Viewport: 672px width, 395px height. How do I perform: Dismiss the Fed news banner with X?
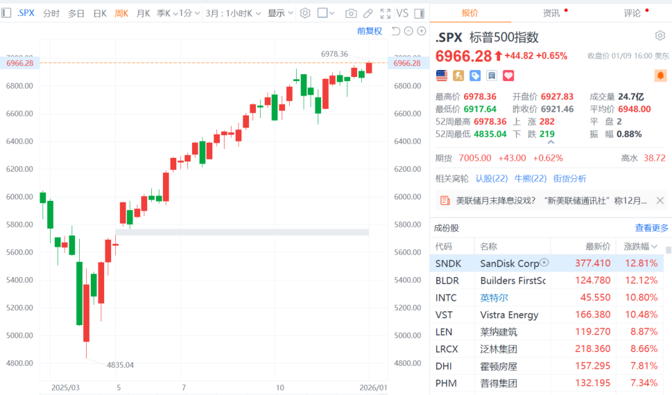(660, 201)
